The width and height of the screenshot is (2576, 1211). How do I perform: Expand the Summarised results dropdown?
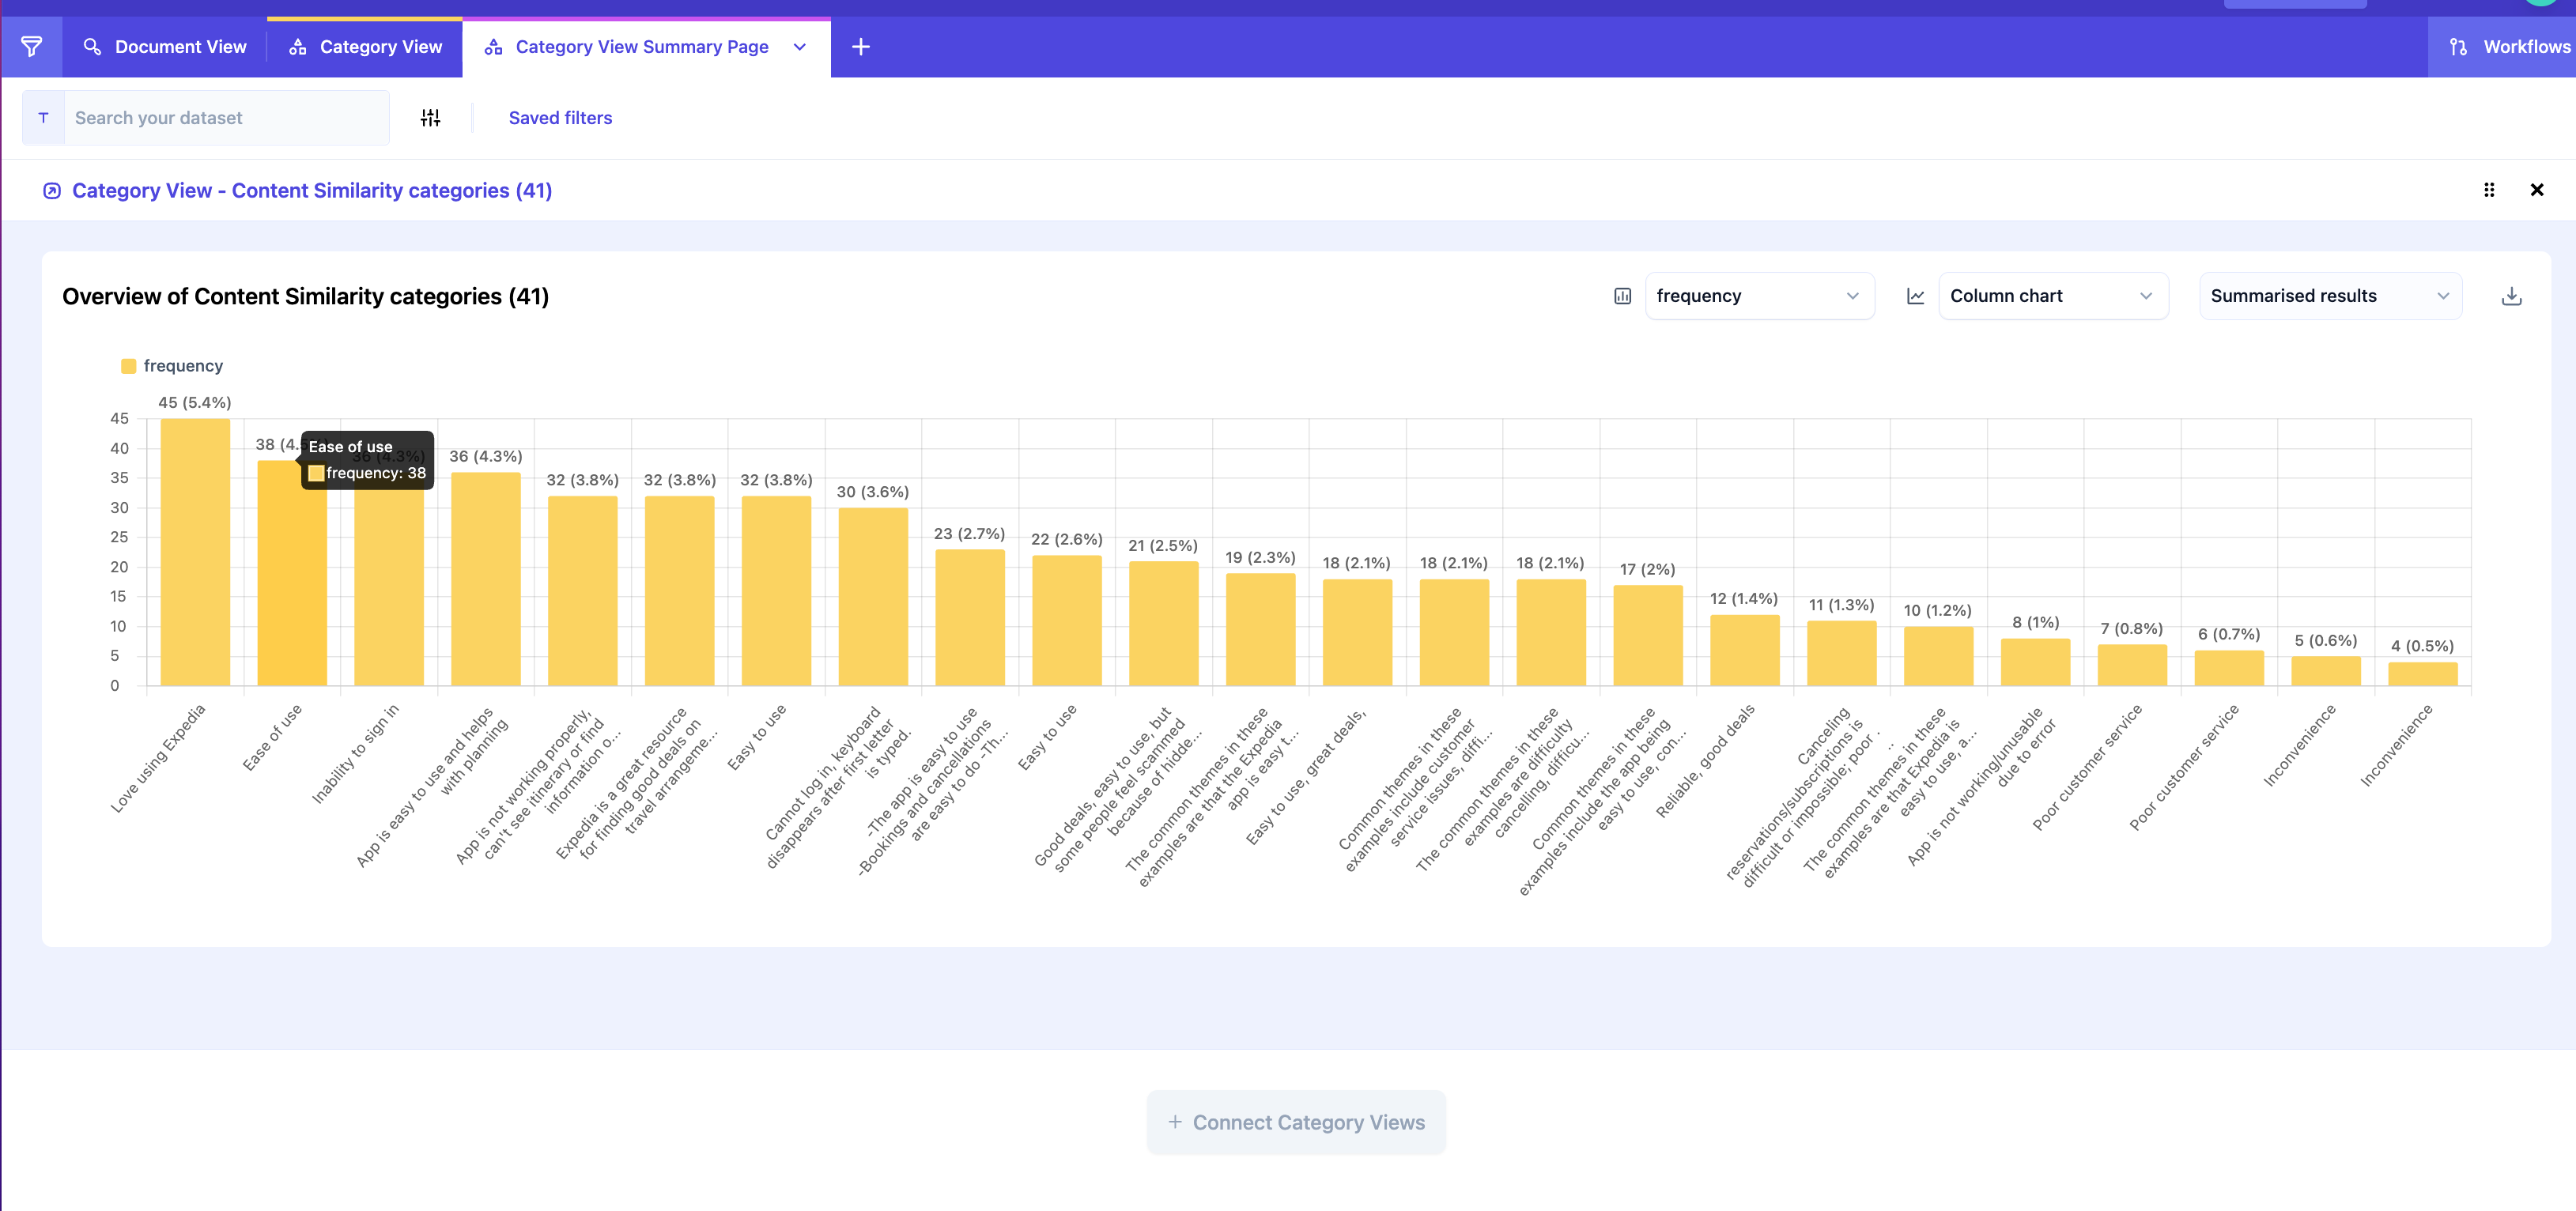tap(2329, 296)
